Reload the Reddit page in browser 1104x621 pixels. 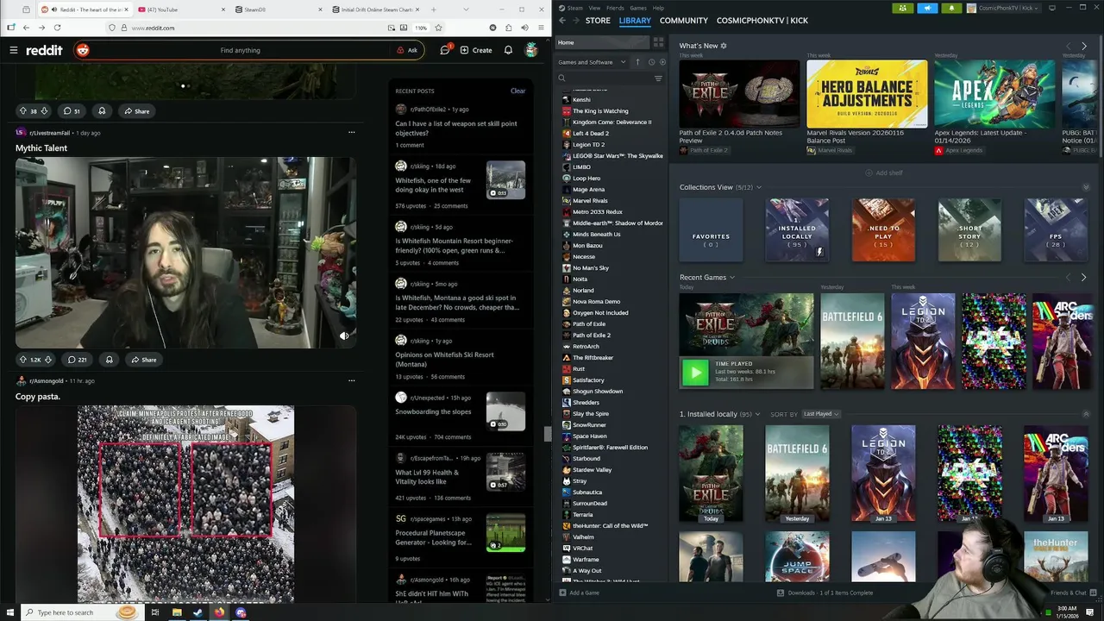coord(55,28)
